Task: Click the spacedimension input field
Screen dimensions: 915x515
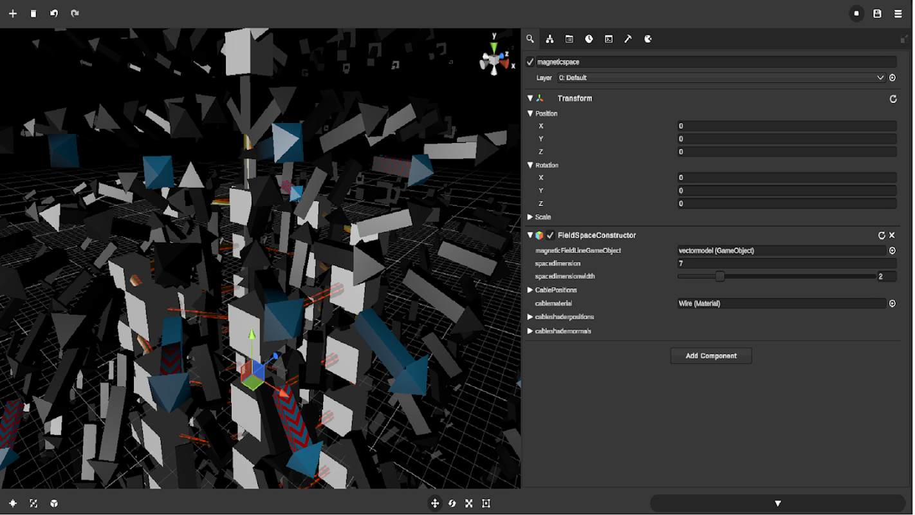Action: tap(786, 264)
